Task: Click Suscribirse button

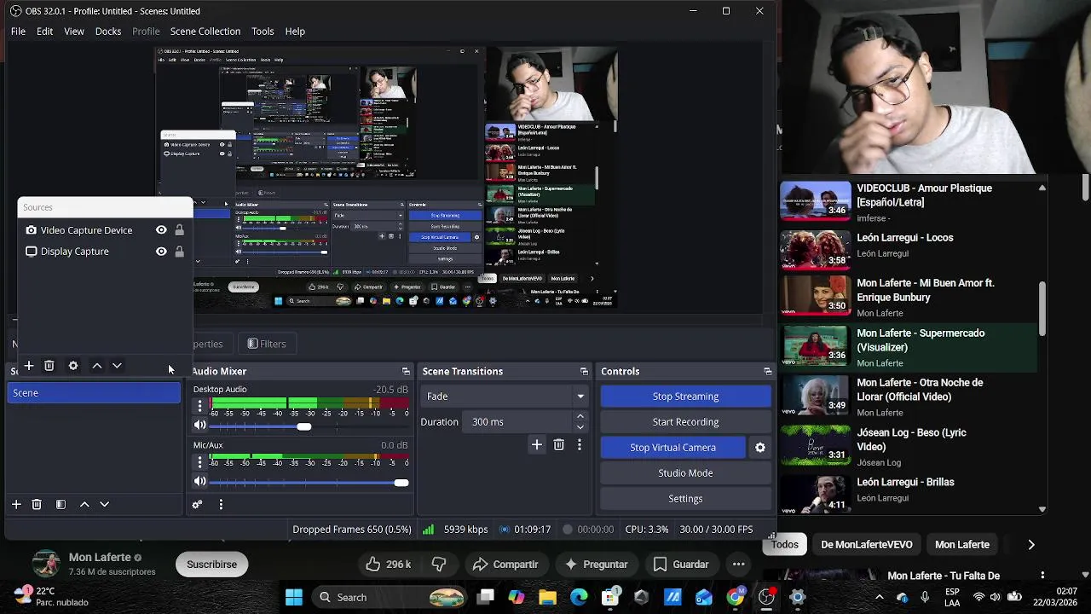Action: pyautogui.click(x=211, y=564)
